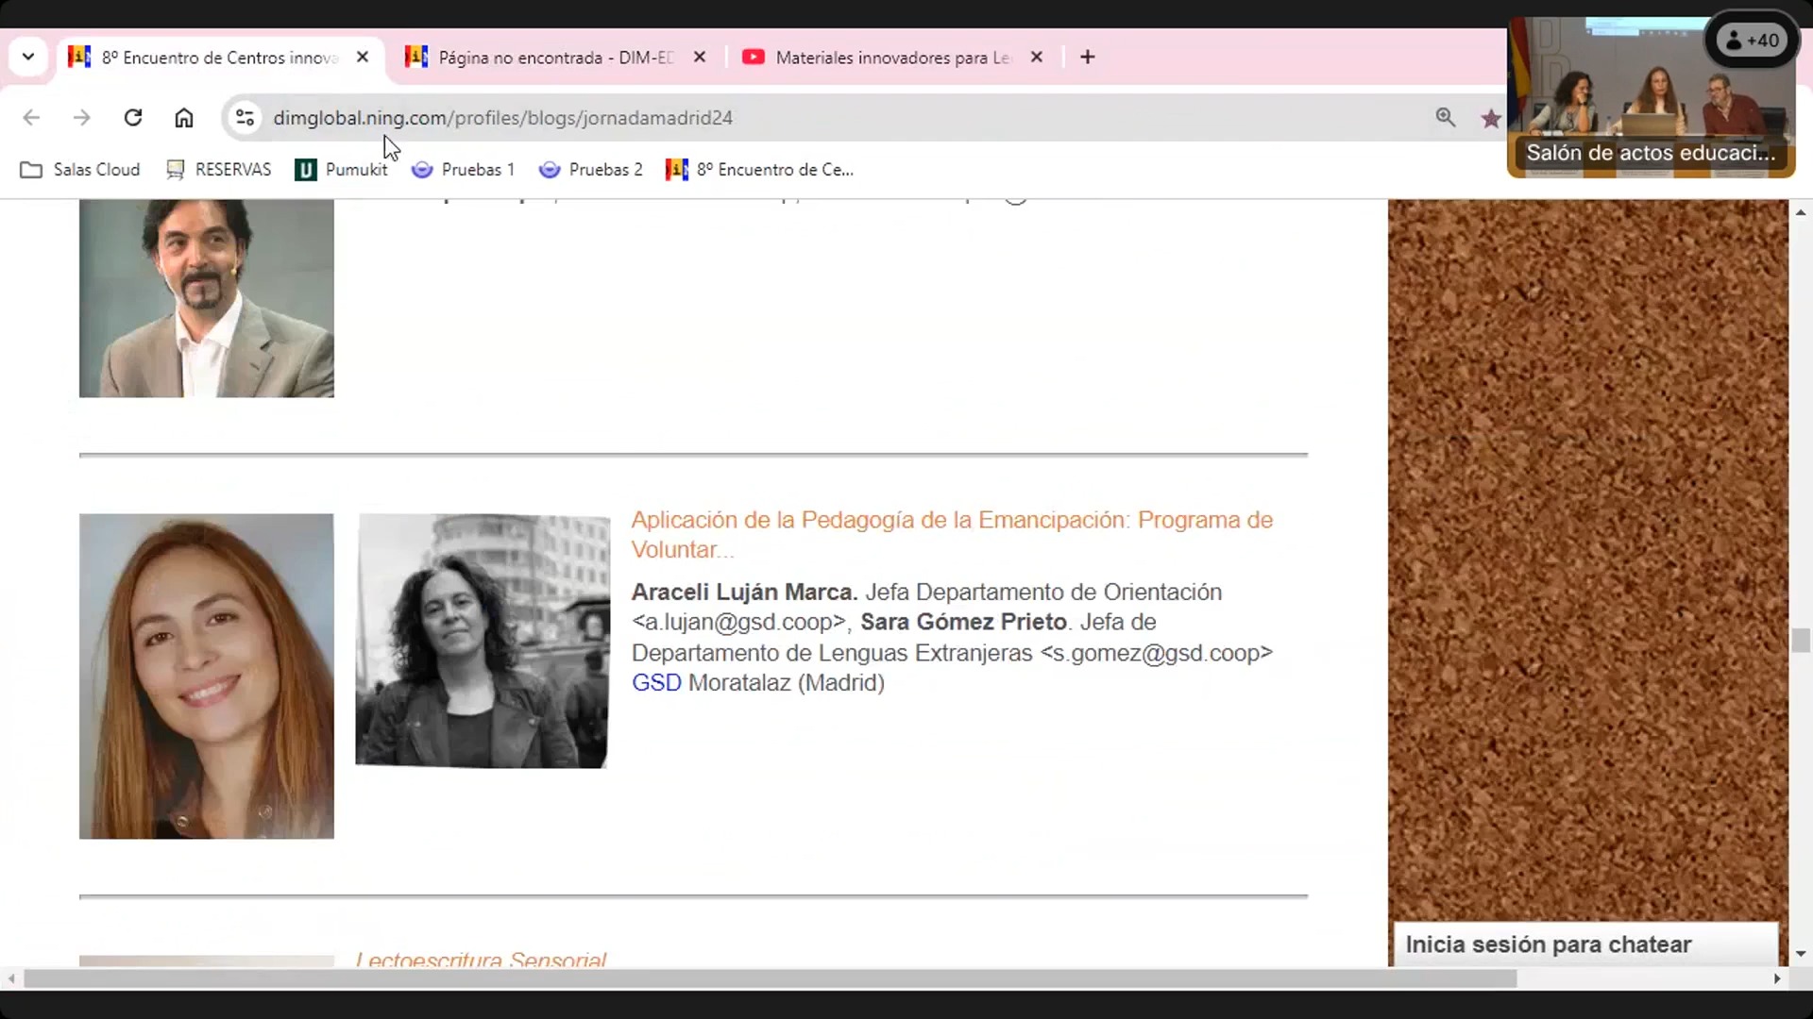This screenshot has height=1019, width=1813.
Task: Open 'Aplicación de la Pedagogía de la Emancipación' article link
Action: pos(952,535)
